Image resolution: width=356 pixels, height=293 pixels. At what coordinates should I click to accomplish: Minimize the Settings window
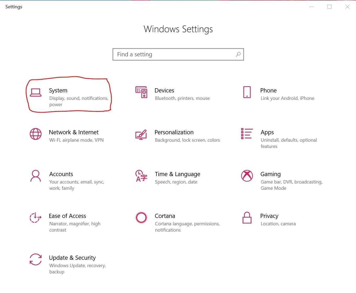[x=311, y=7]
